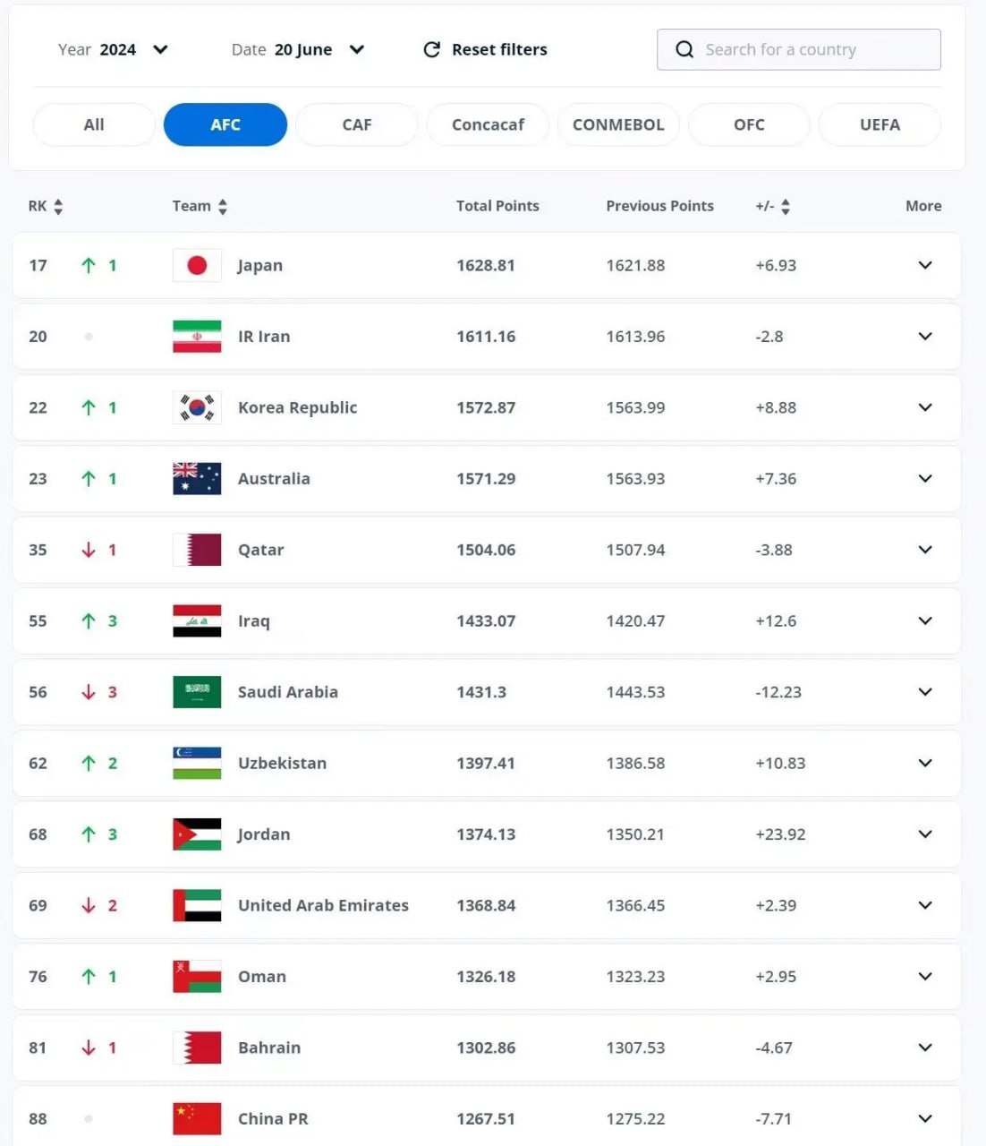Select the Concacaf tab
The height and width of the screenshot is (1146, 986).
[x=488, y=124]
